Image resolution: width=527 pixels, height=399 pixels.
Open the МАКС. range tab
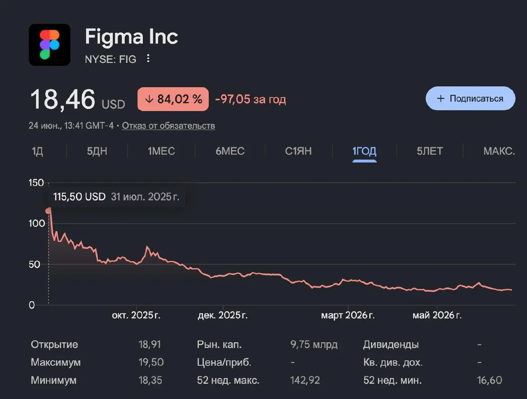(x=499, y=151)
